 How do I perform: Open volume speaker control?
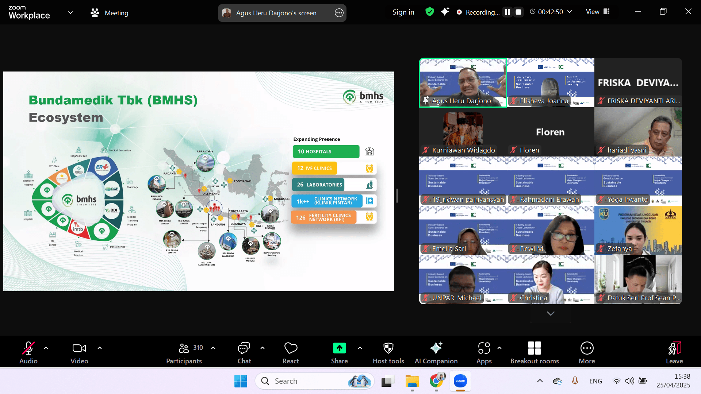tap(629, 381)
